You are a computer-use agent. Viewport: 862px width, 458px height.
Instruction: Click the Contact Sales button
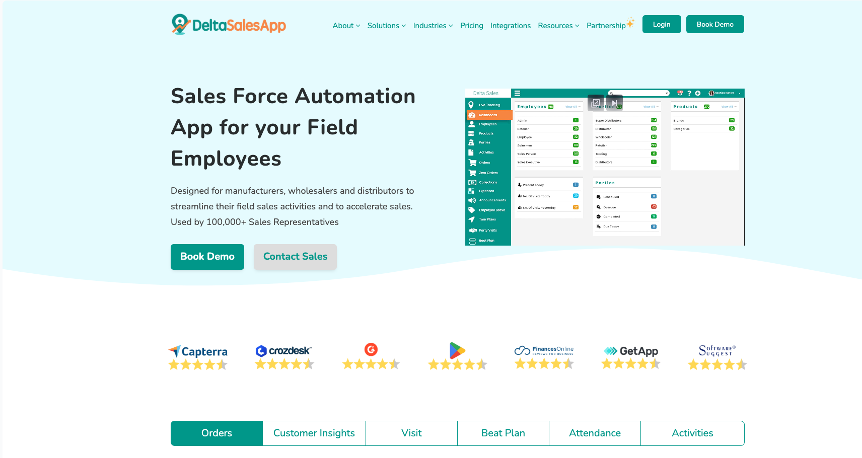(x=295, y=257)
